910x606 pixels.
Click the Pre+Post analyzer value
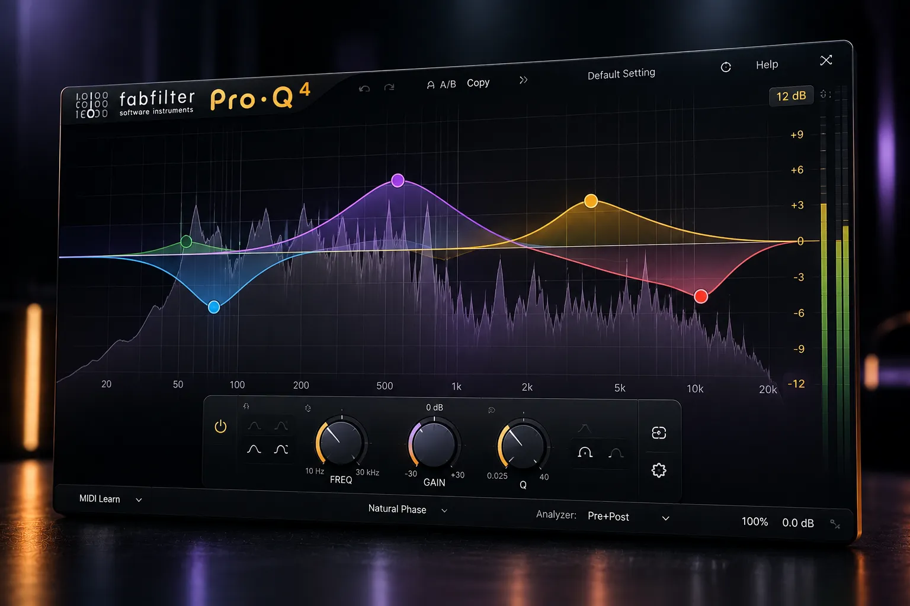tap(608, 516)
